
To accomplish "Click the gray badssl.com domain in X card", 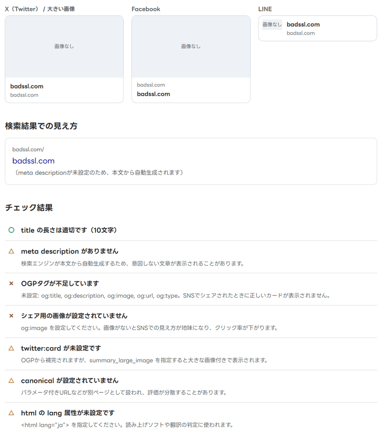I will tap(24, 95).
